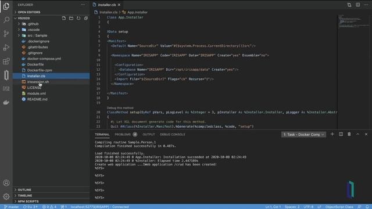Select the Installer.cls editor tab
The height and width of the screenshot is (209, 372).
[x=107, y=5]
